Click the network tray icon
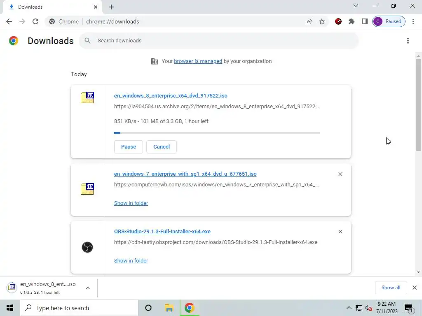 coord(359,308)
